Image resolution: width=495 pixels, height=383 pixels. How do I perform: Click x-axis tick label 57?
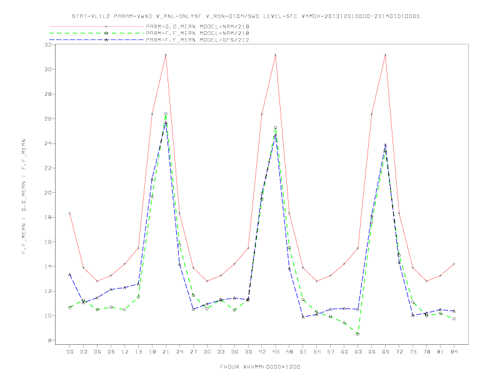[x=331, y=352]
